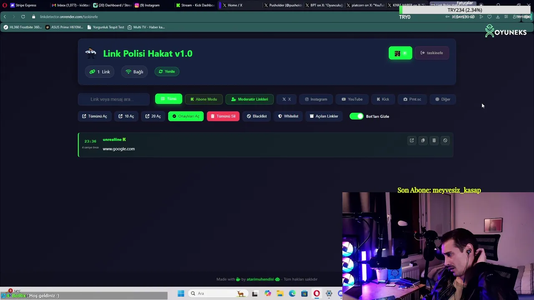Open ASUS Prime H610M bookmark
The image size is (534, 300).
click(64, 27)
